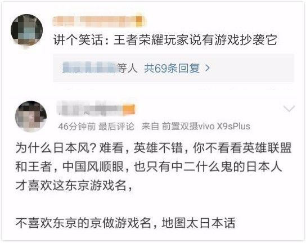Click the 最后评论 label

(116, 127)
